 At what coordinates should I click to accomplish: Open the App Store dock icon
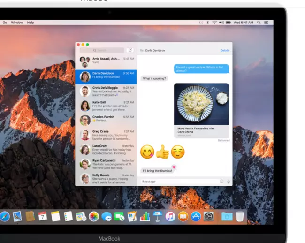[196, 216]
